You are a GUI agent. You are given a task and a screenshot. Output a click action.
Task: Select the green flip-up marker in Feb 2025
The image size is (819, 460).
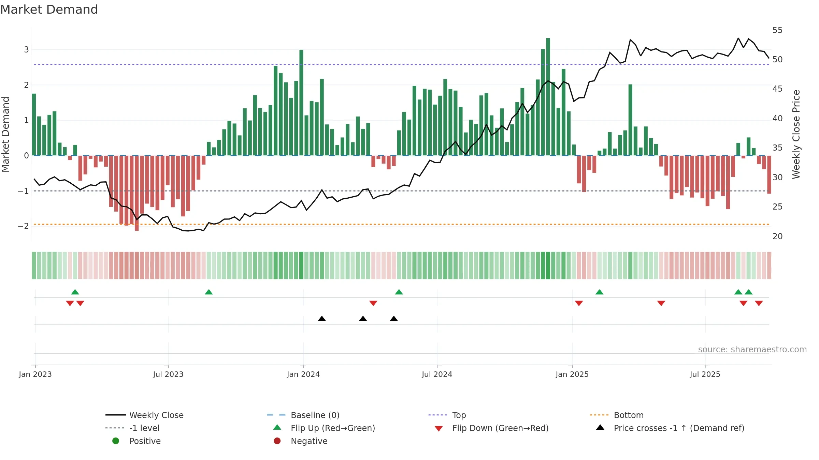point(600,292)
